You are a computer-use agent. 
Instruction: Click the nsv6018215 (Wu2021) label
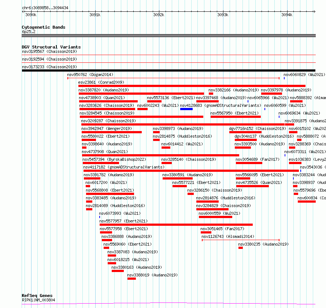point(128,260)
